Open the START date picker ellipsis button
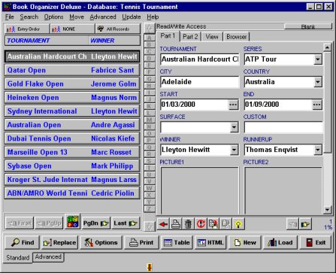The image size is (336, 273). (233, 105)
